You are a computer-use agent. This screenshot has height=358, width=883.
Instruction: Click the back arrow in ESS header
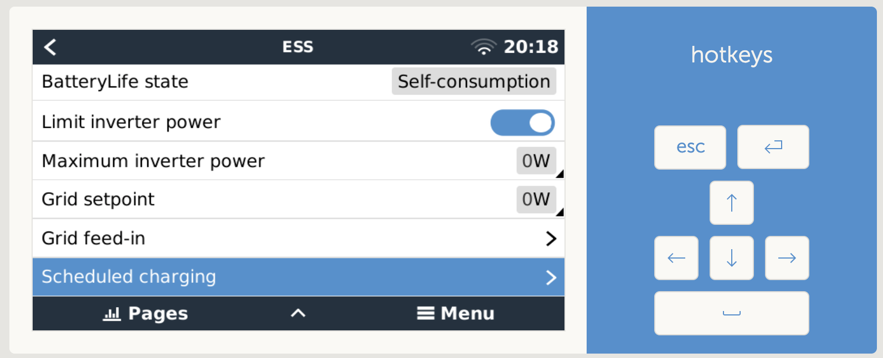50,47
